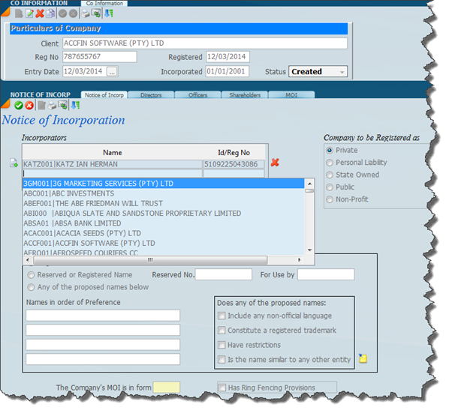
Task: Click the printer icon in Co Information toolbar
Action: point(86,13)
